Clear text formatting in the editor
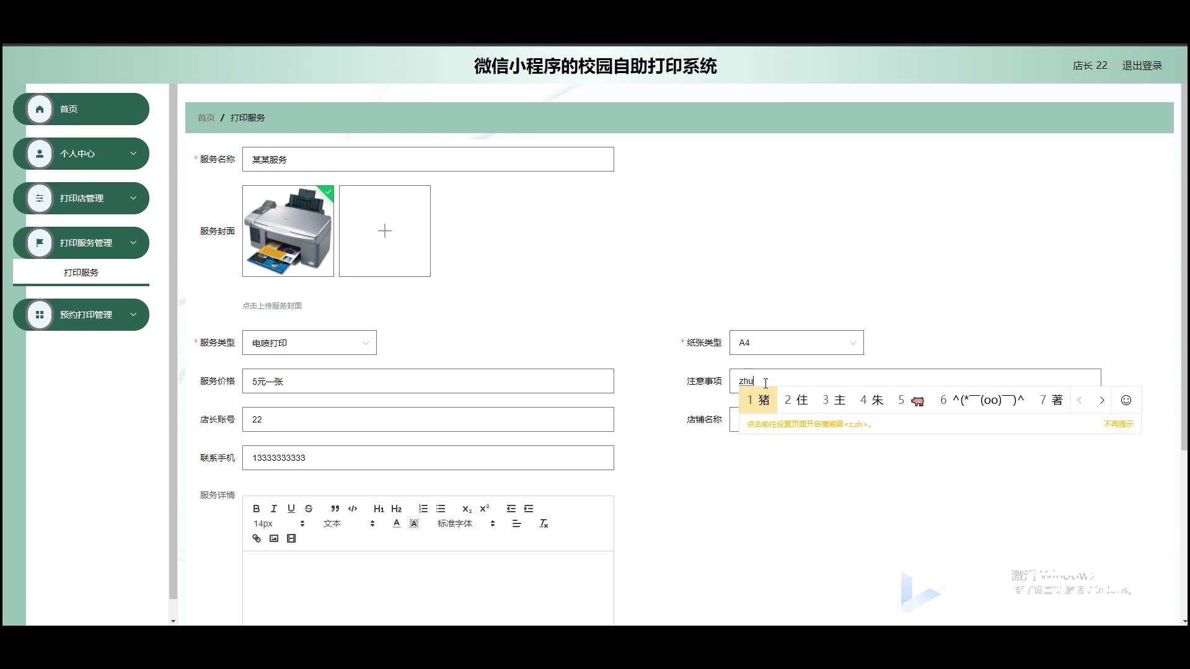The width and height of the screenshot is (1190, 669). click(x=544, y=523)
